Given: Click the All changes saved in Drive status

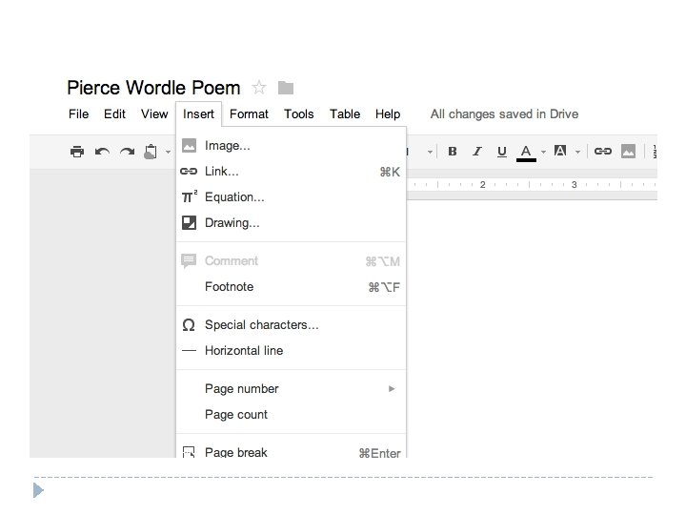Looking at the screenshot, I should (x=504, y=114).
